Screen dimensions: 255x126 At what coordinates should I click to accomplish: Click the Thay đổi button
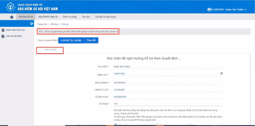91,40
